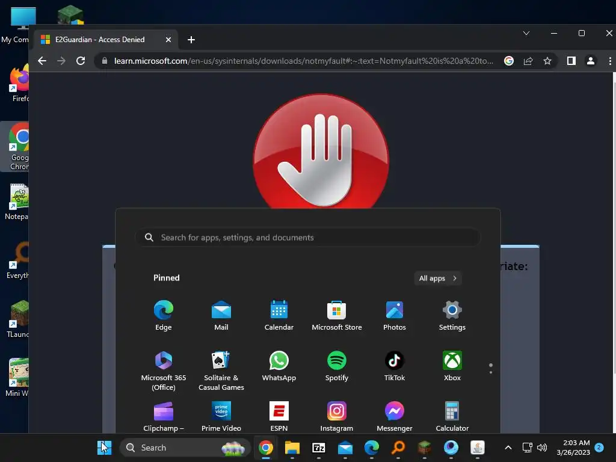Select the My Computer desktop icon
The width and height of the screenshot is (616, 462).
coord(16,25)
